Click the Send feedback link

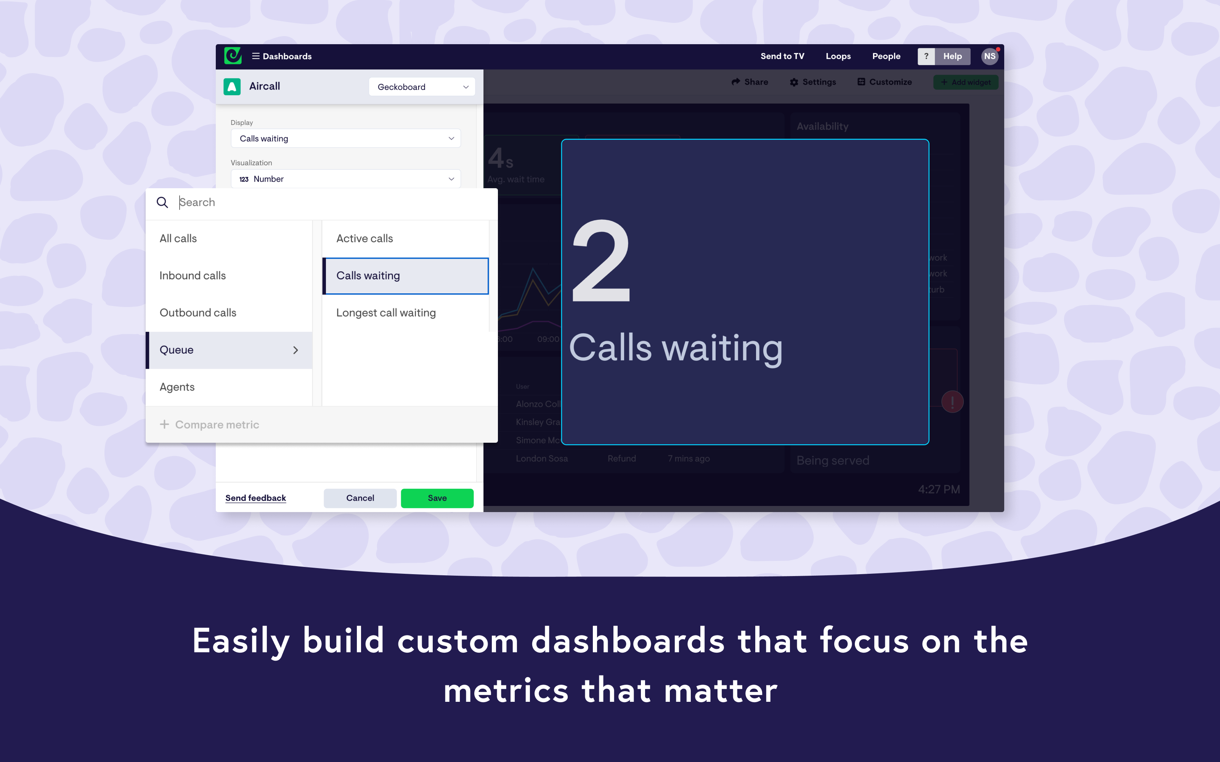point(255,497)
